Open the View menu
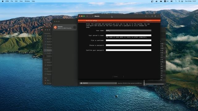The image size is (198, 111). pyautogui.click(x=21, y=1)
